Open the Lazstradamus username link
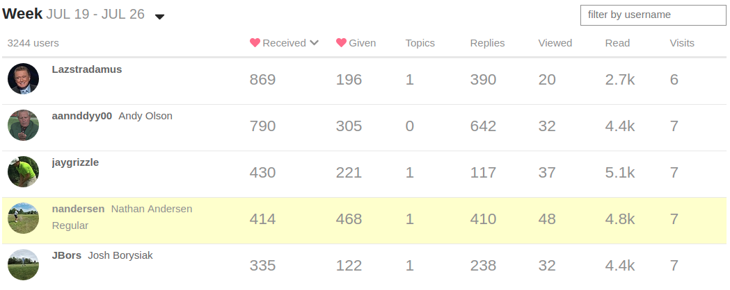The width and height of the screenshot is (730, 290). (x=86, y=69)
